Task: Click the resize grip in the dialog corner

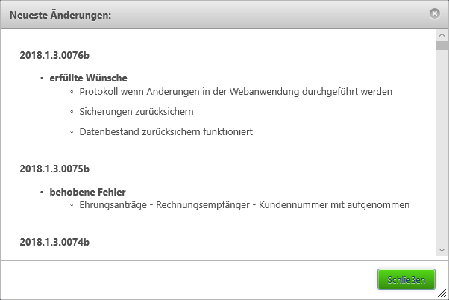Action: [x=442, y=293]
